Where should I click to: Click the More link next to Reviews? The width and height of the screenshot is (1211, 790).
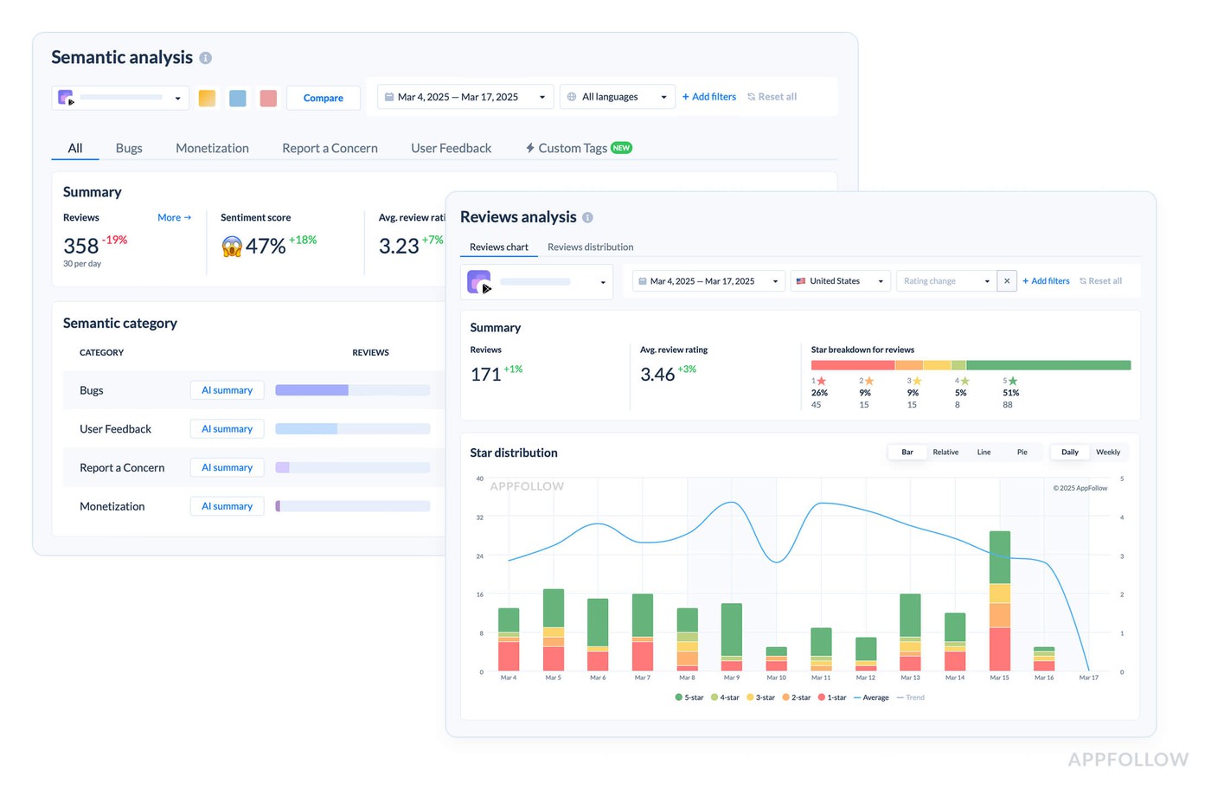tap(173, 217)
